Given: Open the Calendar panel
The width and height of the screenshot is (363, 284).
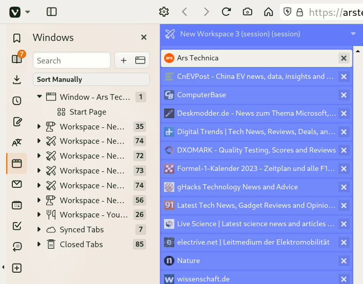Looking at the screenshot, I should tap(17, 205).
